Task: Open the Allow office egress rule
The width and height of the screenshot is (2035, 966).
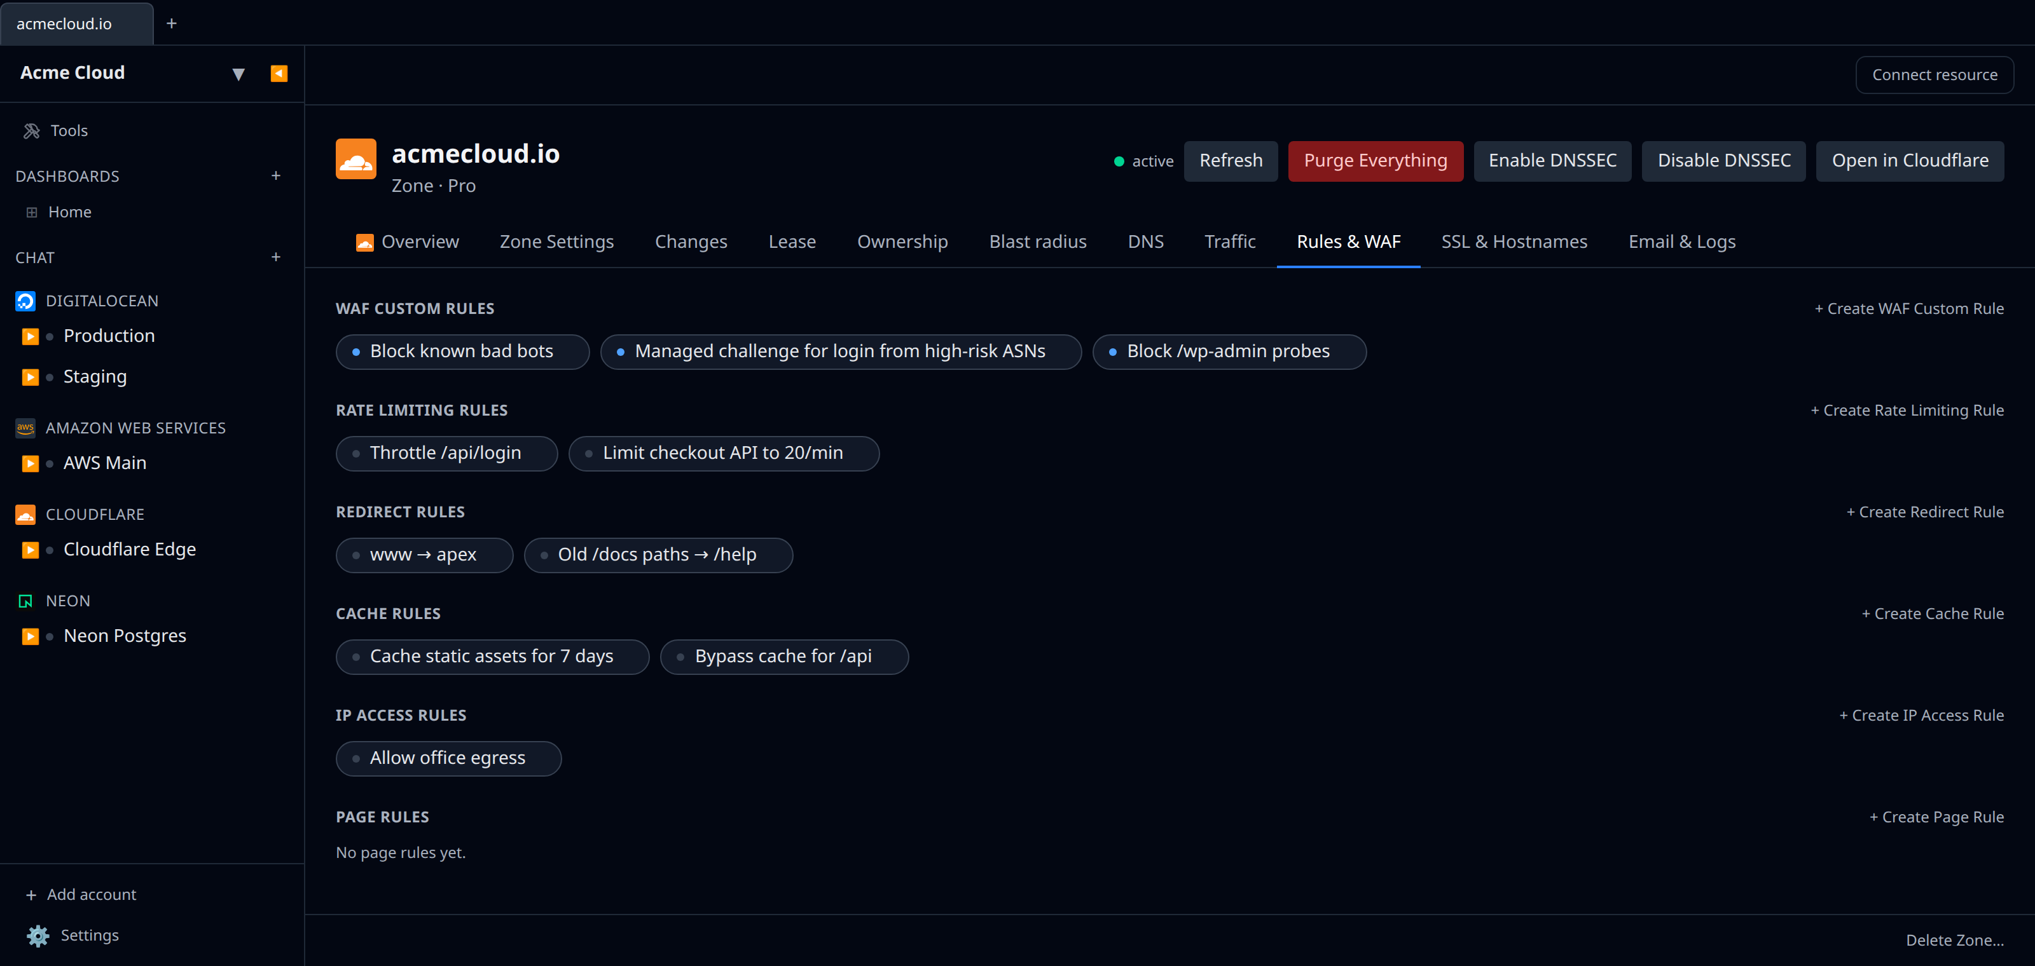Action: [x=448, y=758]
